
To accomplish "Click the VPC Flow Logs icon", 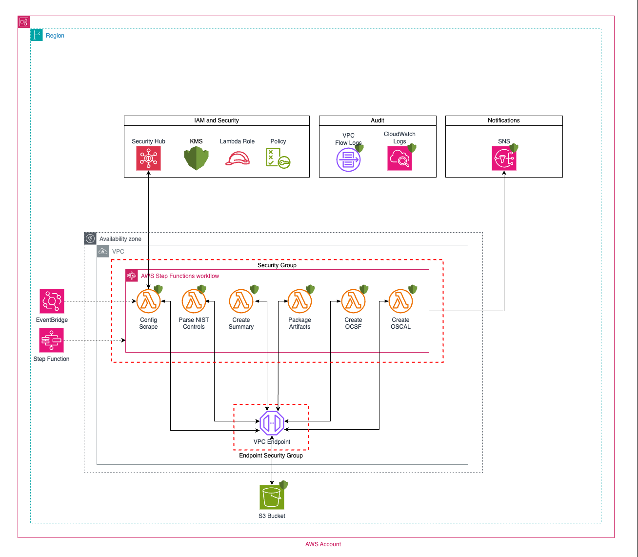I will click(x=348, y=159).
